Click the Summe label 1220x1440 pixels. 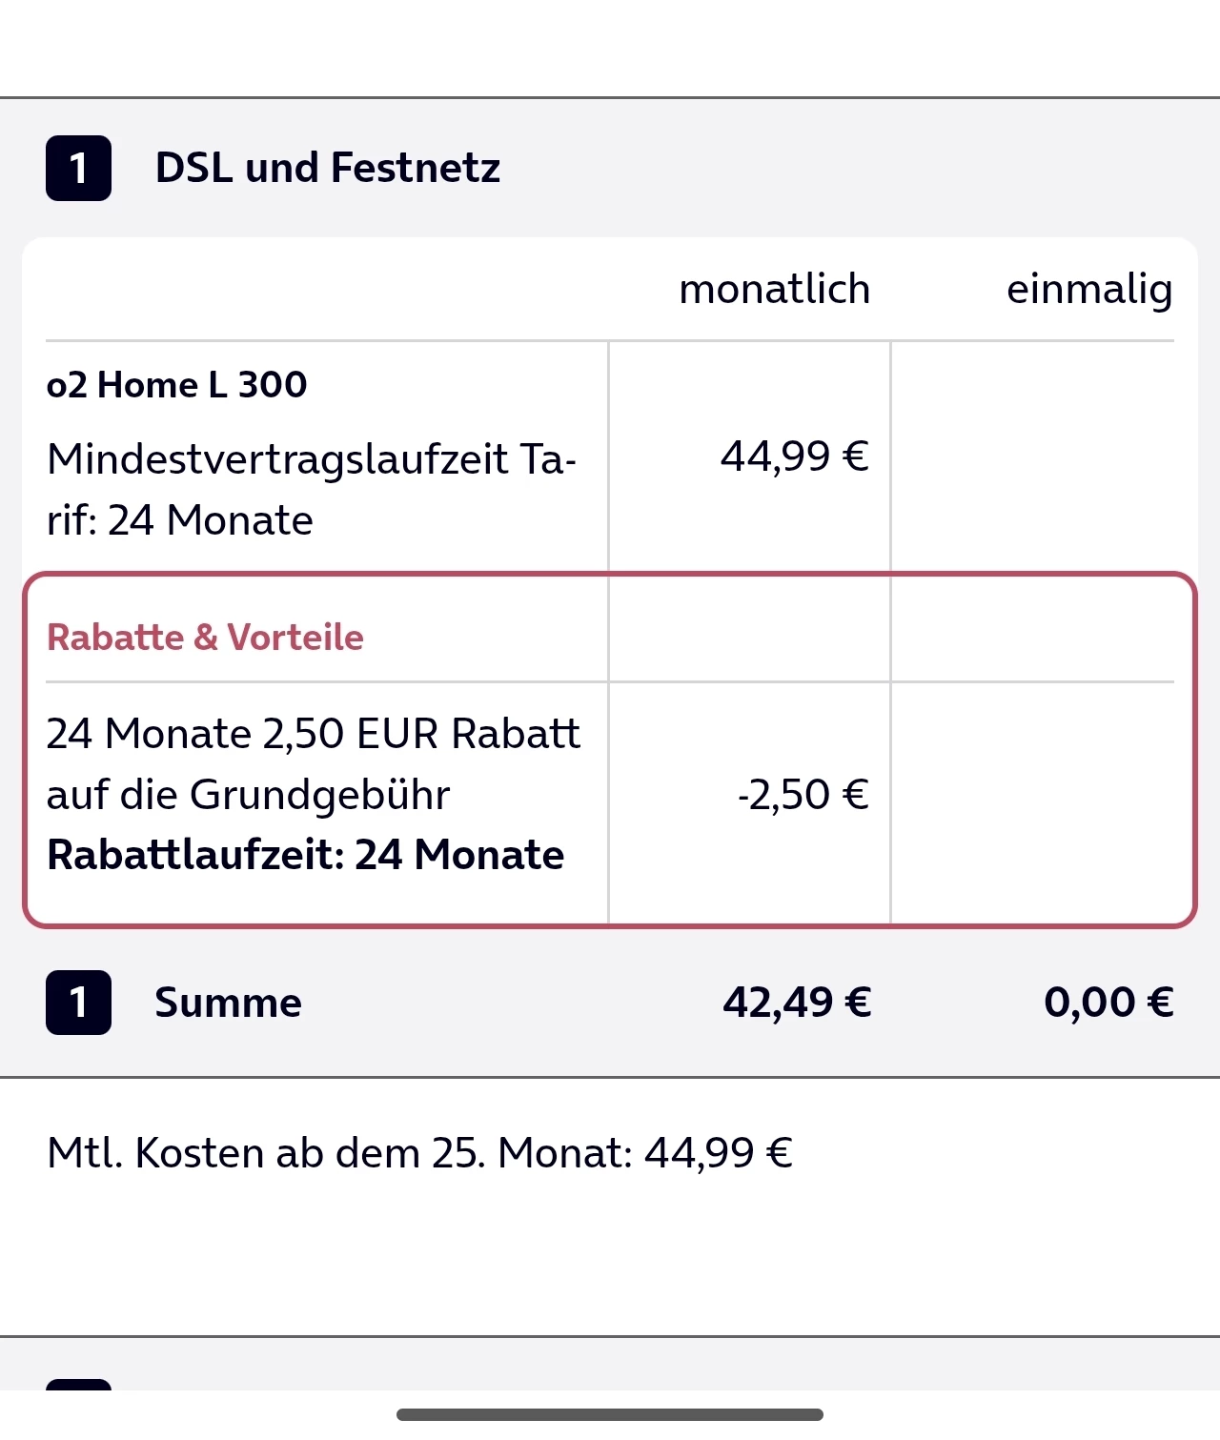point(228,1003)
